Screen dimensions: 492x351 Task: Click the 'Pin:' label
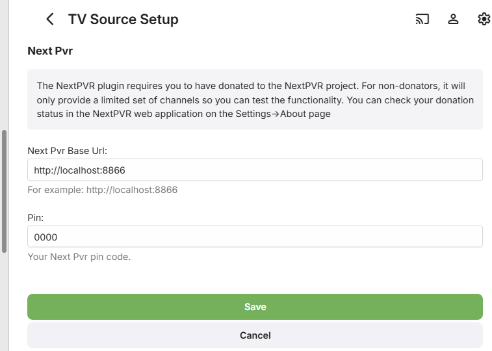[36, 218]
